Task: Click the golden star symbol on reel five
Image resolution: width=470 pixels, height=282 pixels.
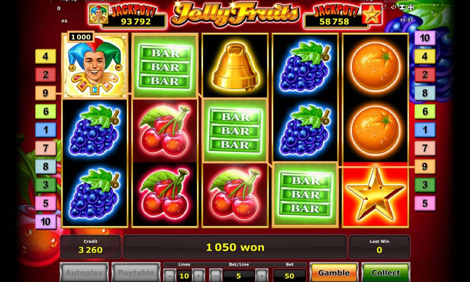Action: 375,194
